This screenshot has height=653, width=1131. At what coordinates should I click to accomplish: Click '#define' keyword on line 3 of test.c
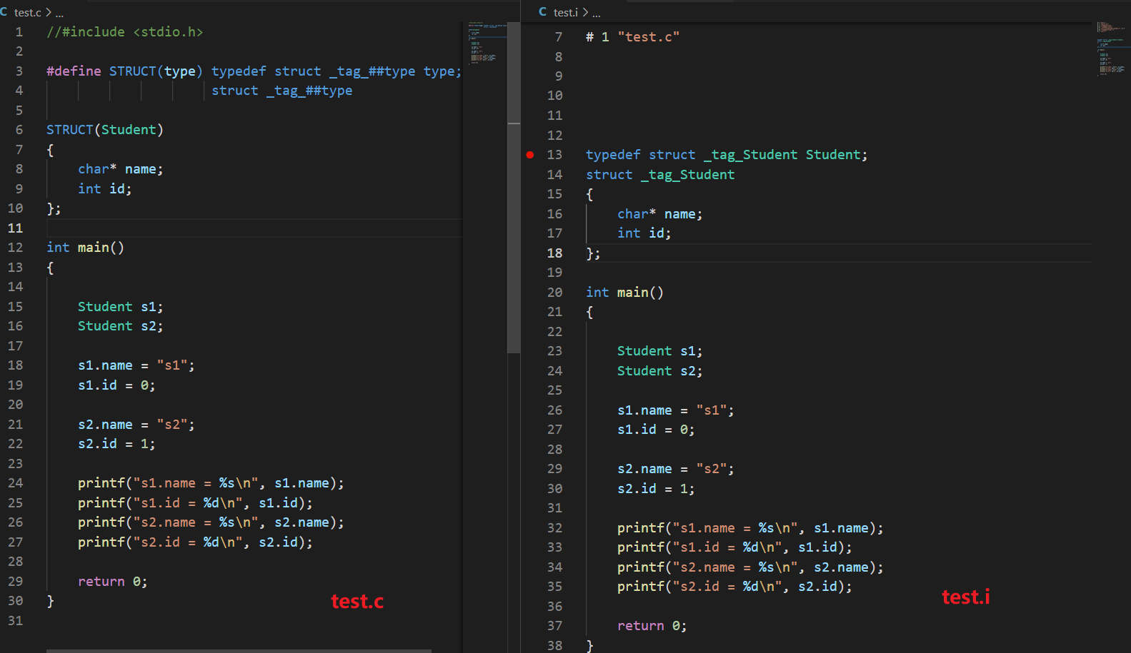click(74, 71)
